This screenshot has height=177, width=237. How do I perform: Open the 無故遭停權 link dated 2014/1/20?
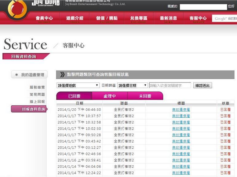(181, 110)
